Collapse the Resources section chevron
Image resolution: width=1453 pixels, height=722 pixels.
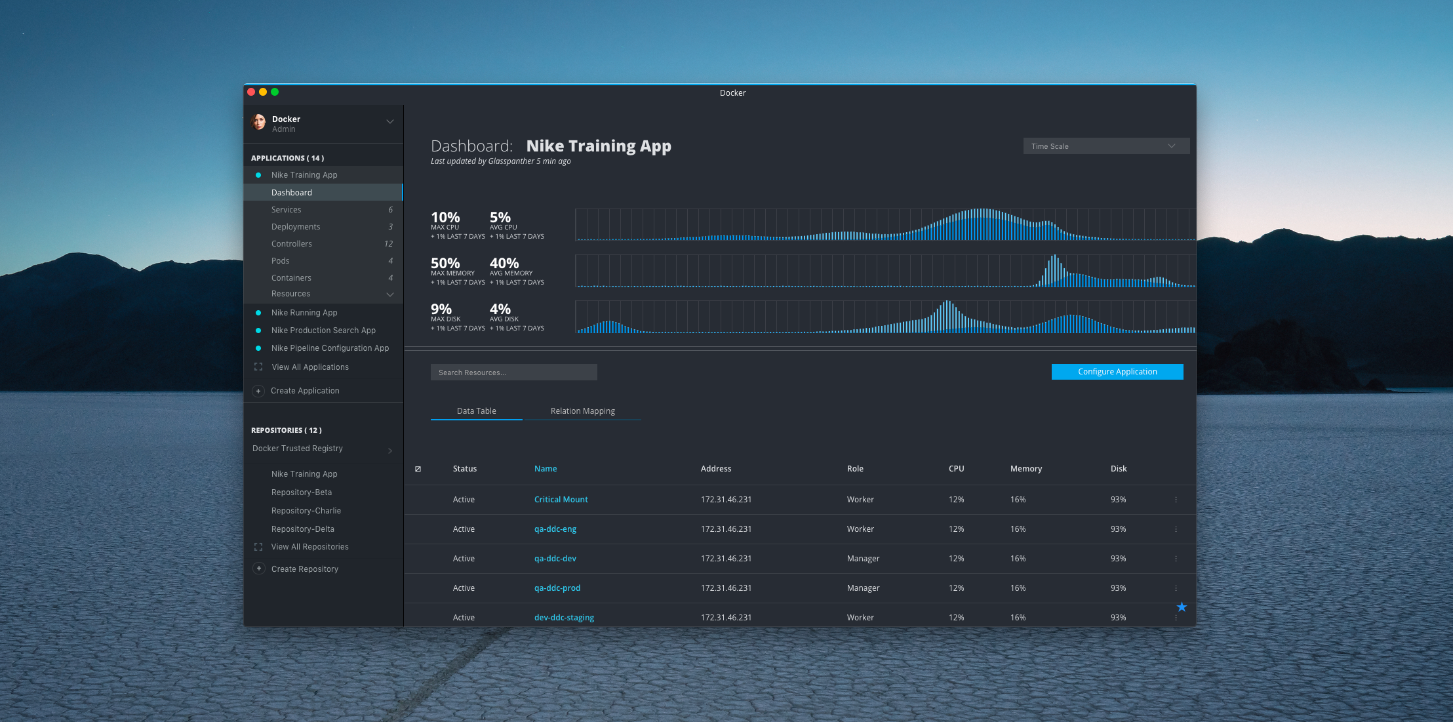[390, 294]
